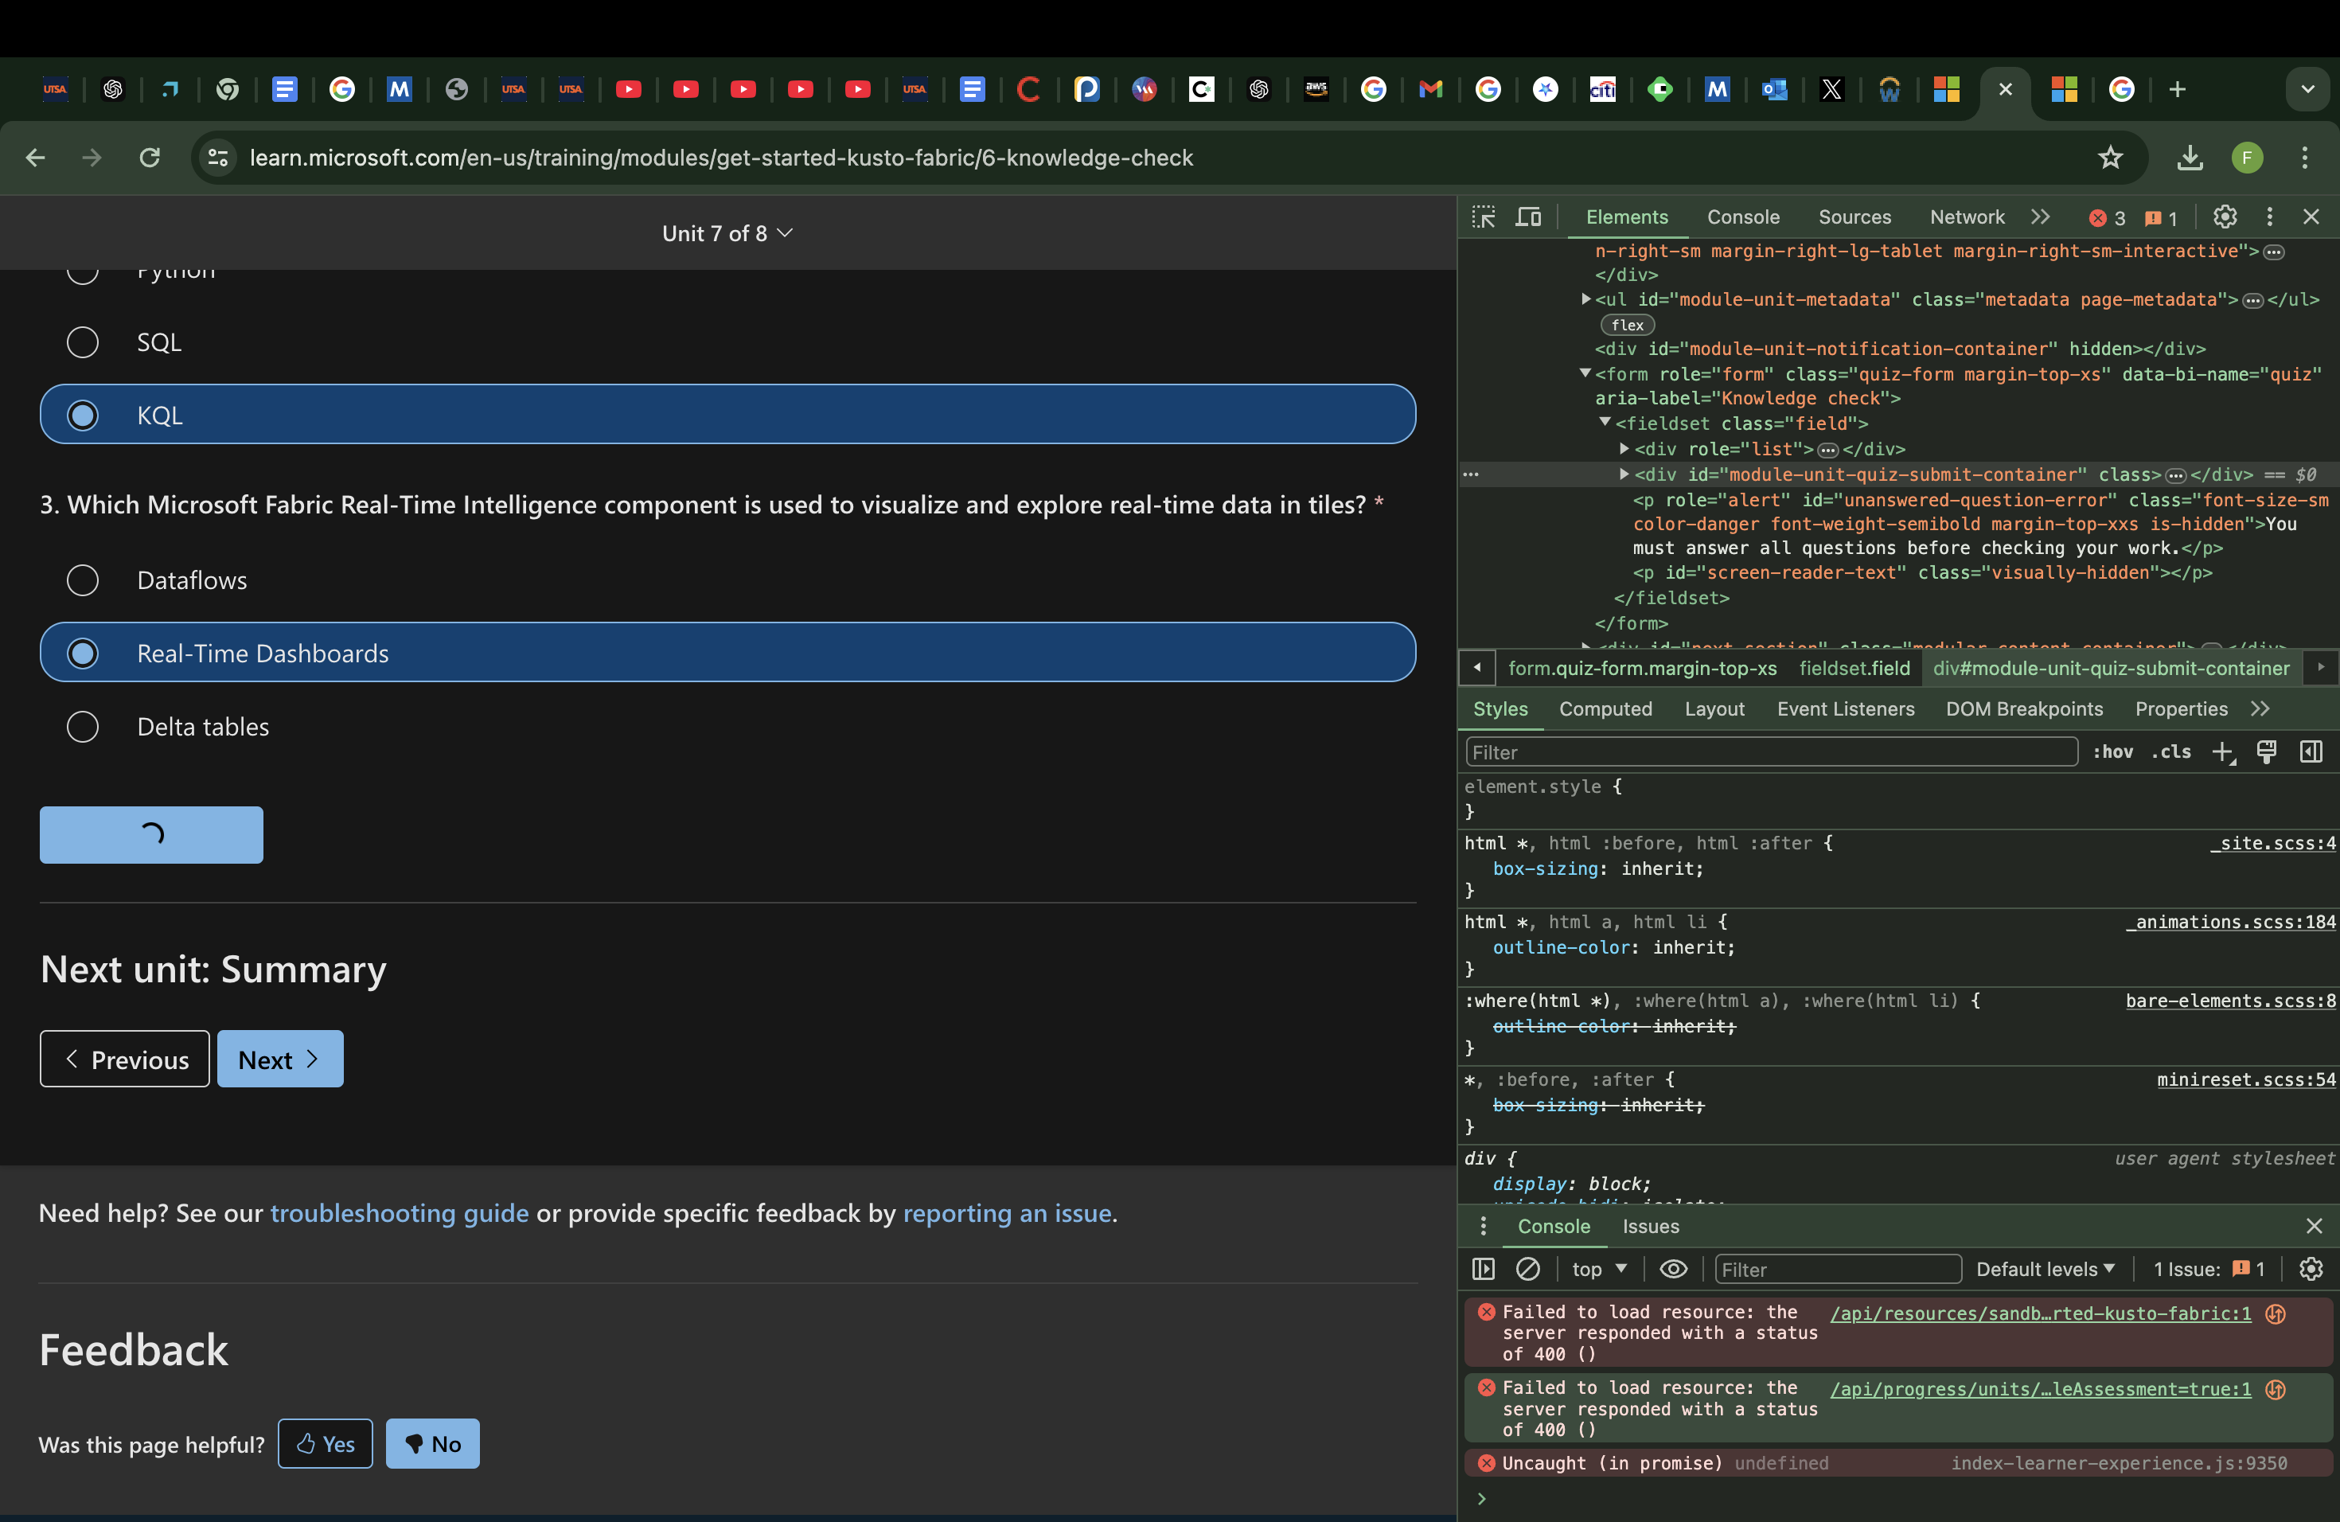Select the Dataflows radio option
The image size is (2340, 1522).
83,580
